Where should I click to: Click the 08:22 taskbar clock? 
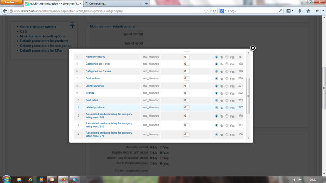(x=313, y=180)
